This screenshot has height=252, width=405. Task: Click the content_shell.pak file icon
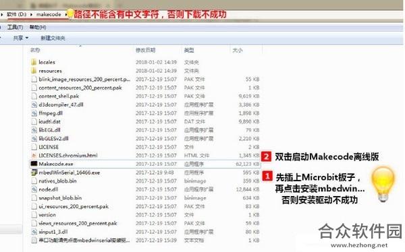click(x=34, y=96)
